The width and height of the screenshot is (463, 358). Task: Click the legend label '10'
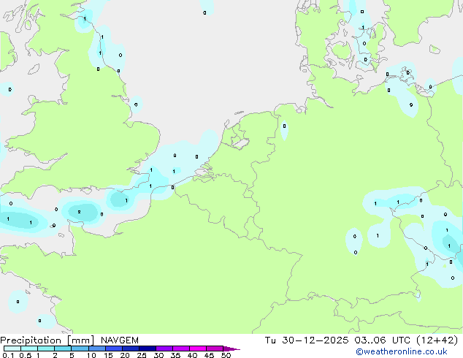point(91,355)
